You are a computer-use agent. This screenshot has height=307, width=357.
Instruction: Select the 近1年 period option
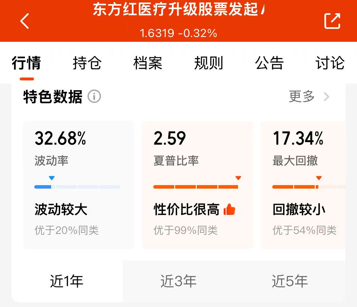(x=67, y=281)
